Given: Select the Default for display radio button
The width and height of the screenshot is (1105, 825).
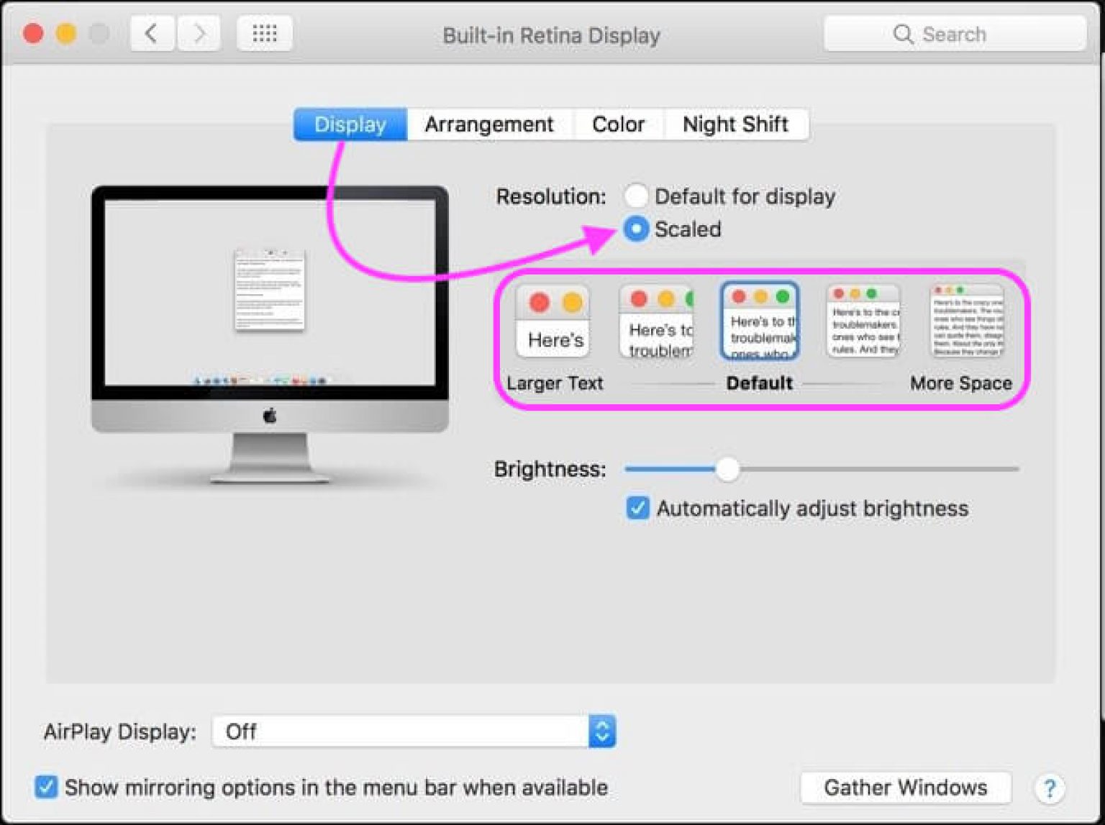Looking at the screenshot, I should pos(636,196).
